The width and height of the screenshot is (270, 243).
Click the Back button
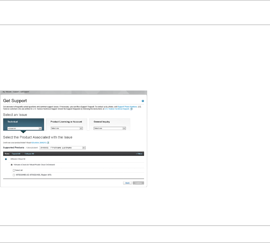click(127, 183)
